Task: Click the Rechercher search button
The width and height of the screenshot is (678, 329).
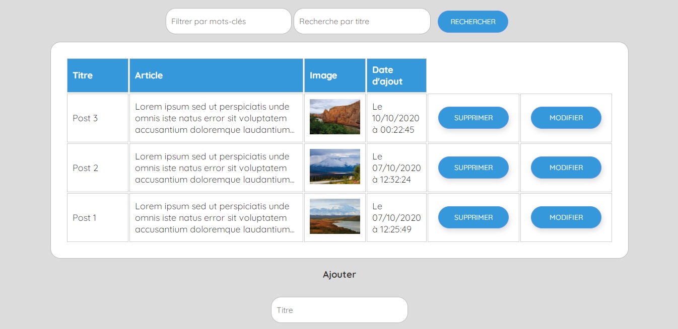Action: pyautogui.click(x=472, y=22)
